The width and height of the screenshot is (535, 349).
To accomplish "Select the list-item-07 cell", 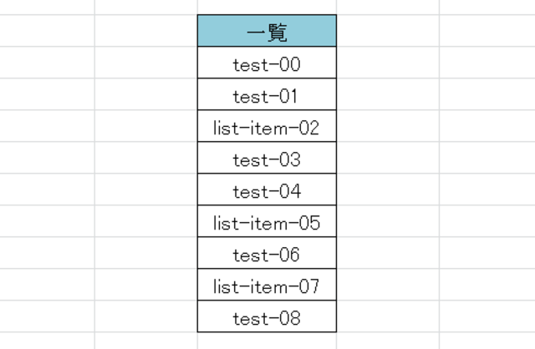I will click(267, 286).
